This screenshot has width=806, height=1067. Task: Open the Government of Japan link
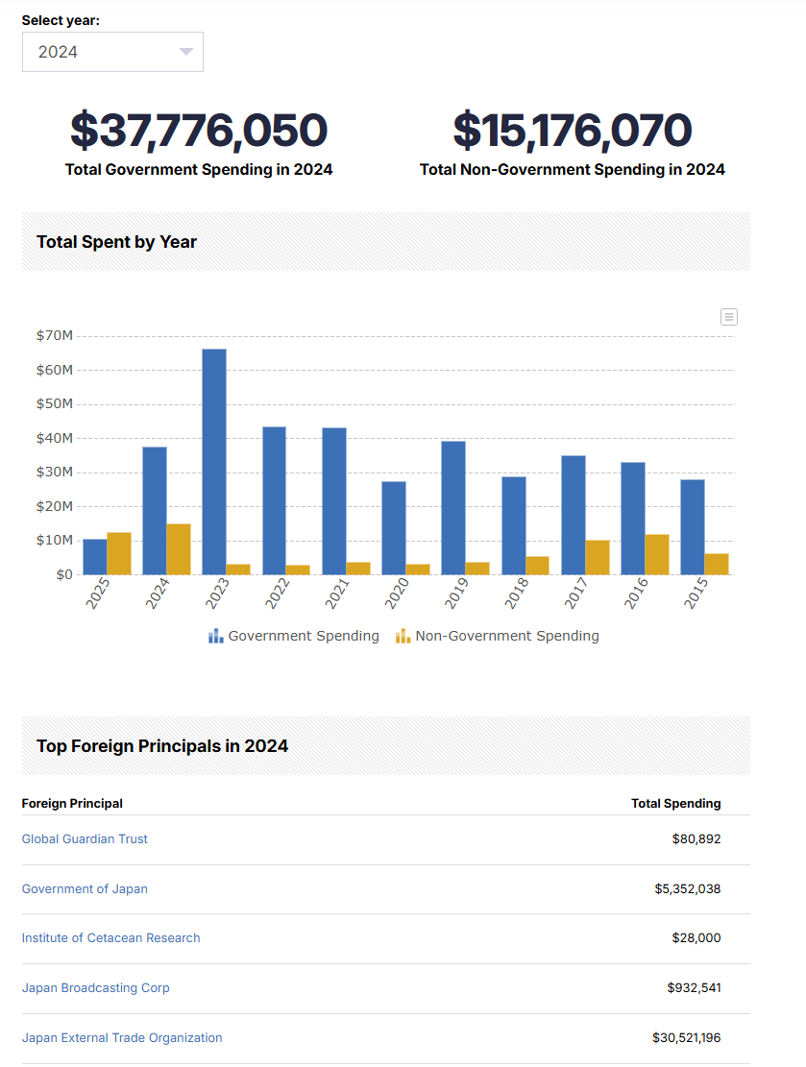pos(85,888)
